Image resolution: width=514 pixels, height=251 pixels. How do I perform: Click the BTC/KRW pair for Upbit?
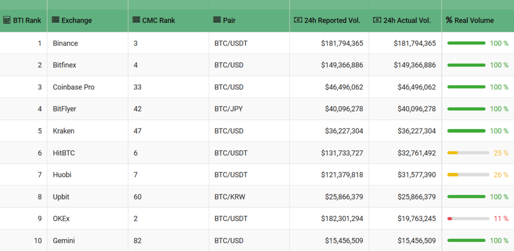pos(230,196)
